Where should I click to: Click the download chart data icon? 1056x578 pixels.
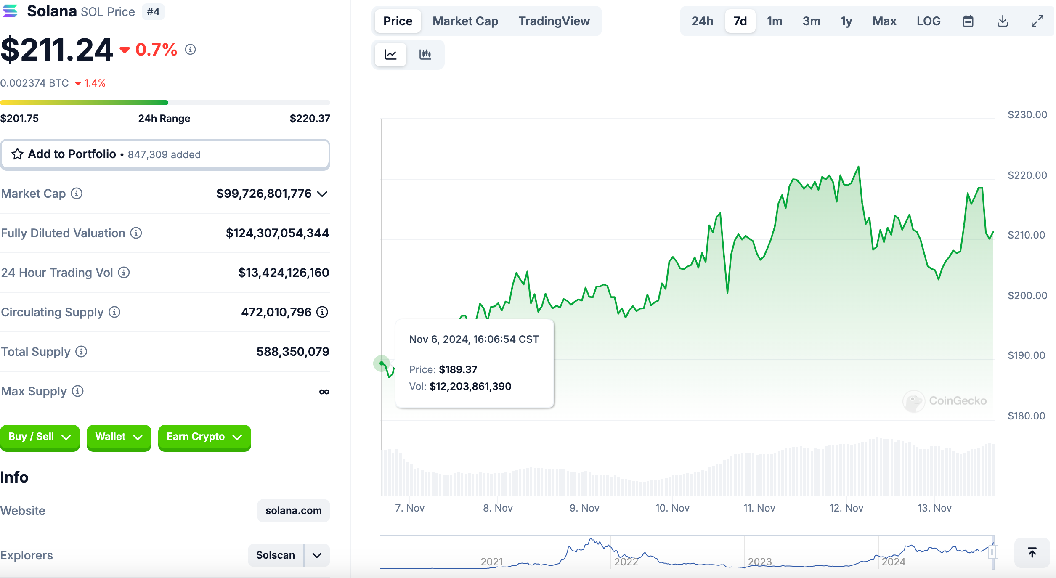tap(1003, 21)
